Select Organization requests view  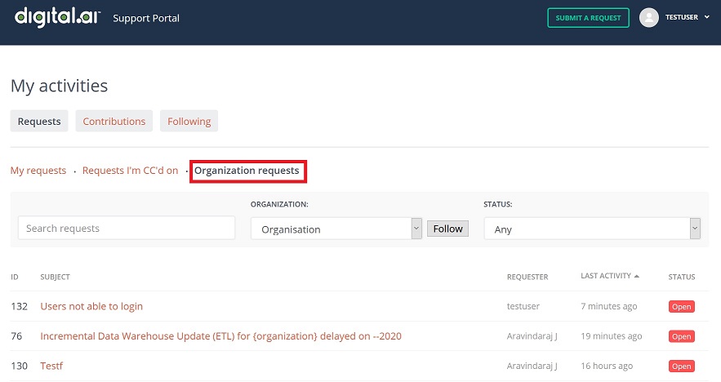247,171
